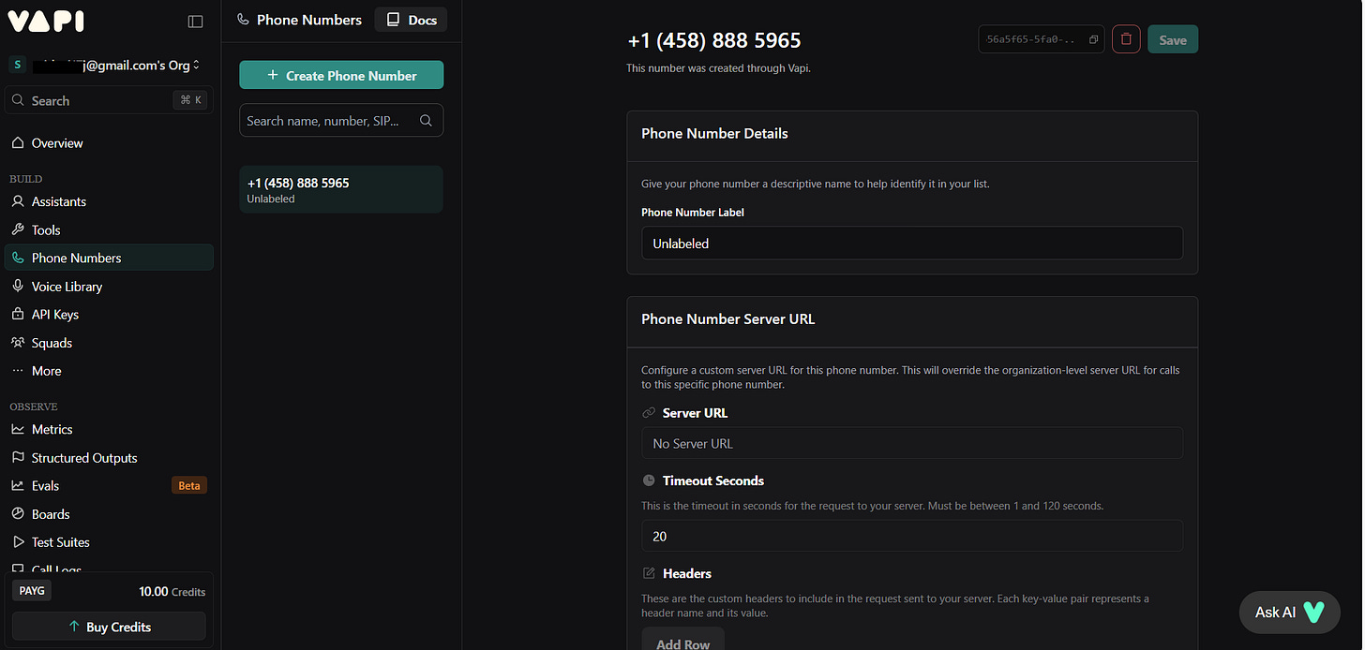The height and width of the screenshot is (650, 1365).
Task: Click the Tools wrench icon
Action: coord(18,229)
